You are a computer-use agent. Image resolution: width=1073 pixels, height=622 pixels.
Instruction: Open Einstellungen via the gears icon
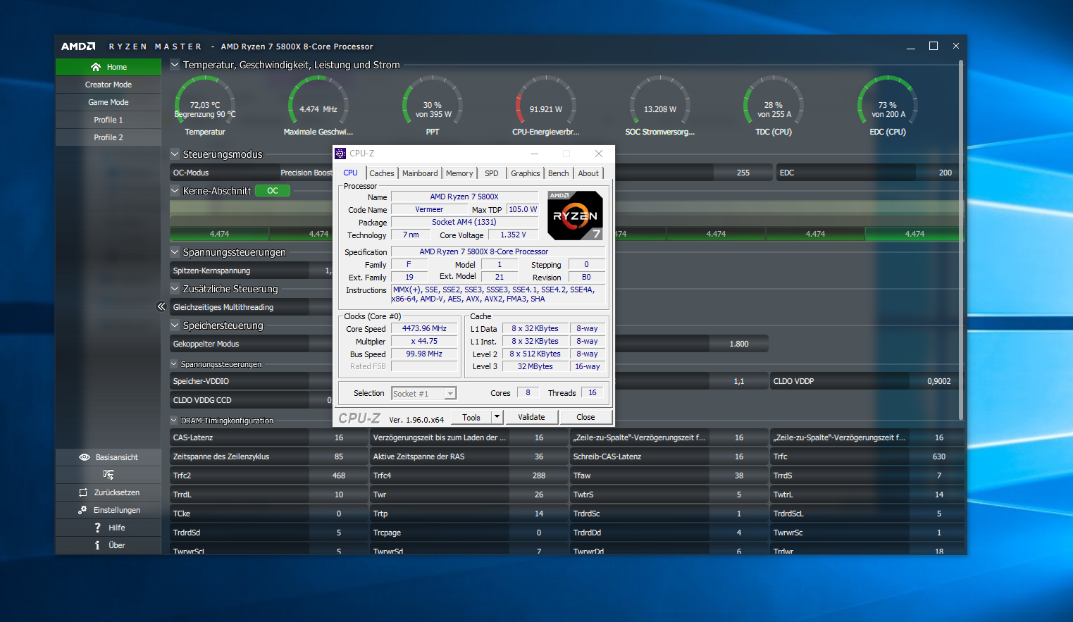tap(82, 510)
